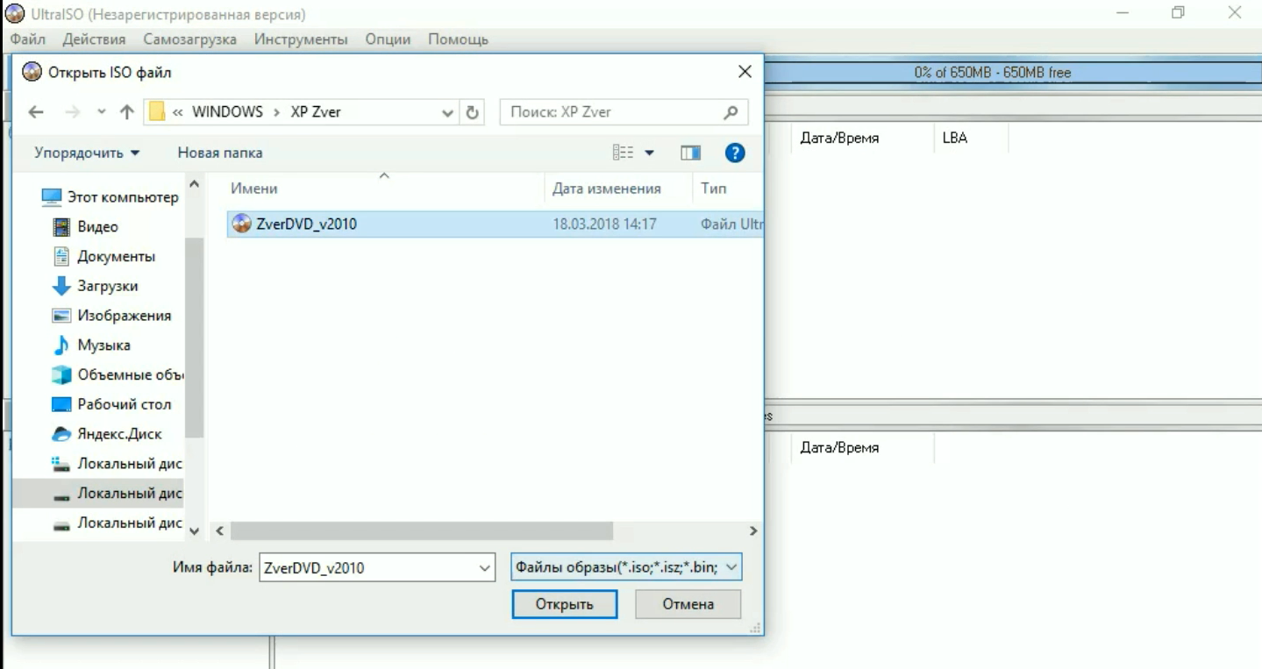Select Рабочий стол in sidebar
The image size is (1262, 669).
pos(112,404)
